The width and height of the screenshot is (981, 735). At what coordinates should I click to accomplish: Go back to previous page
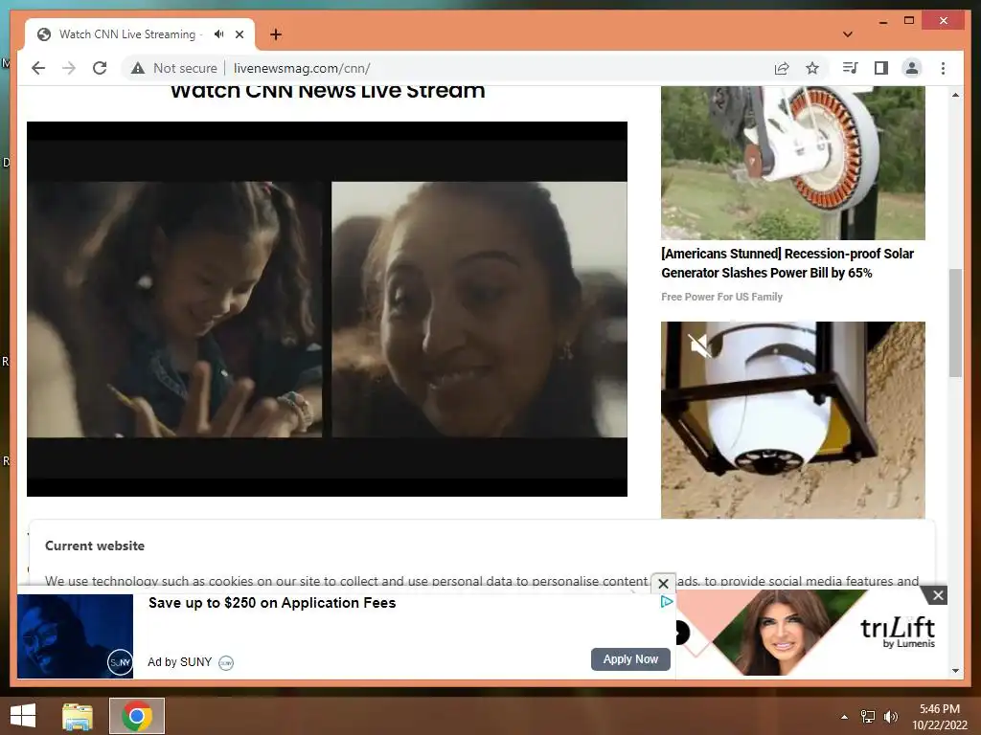(38, 68)
